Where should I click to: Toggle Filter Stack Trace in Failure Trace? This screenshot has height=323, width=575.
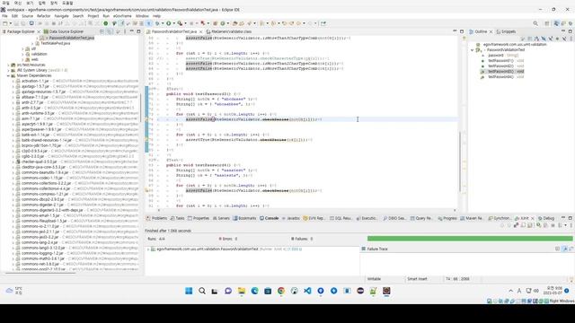(x=565, y=249)
